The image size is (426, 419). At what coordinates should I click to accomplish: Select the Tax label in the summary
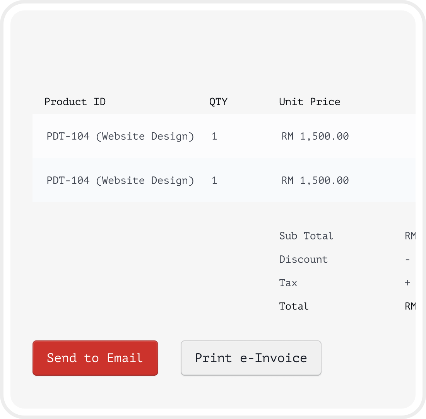click(288, 283)
